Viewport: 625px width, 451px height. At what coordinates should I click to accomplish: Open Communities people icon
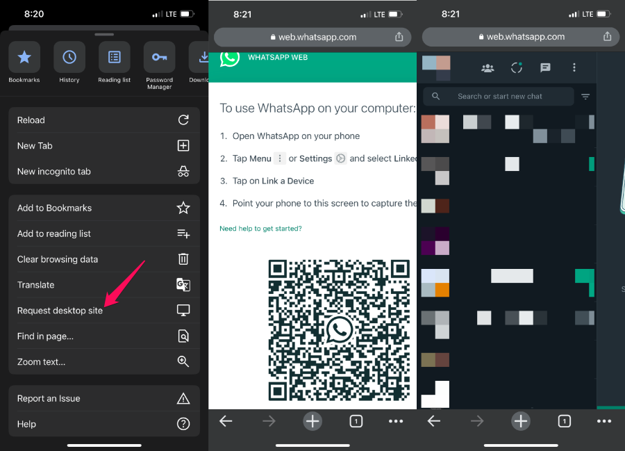tap(487, 68)
